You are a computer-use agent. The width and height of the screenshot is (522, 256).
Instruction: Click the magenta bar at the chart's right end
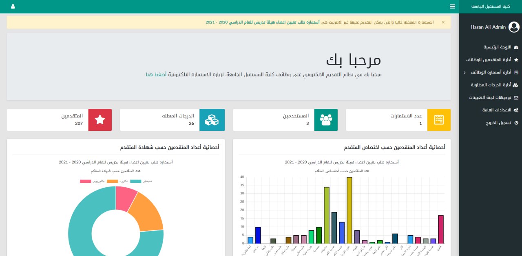[x=441, y=230]
